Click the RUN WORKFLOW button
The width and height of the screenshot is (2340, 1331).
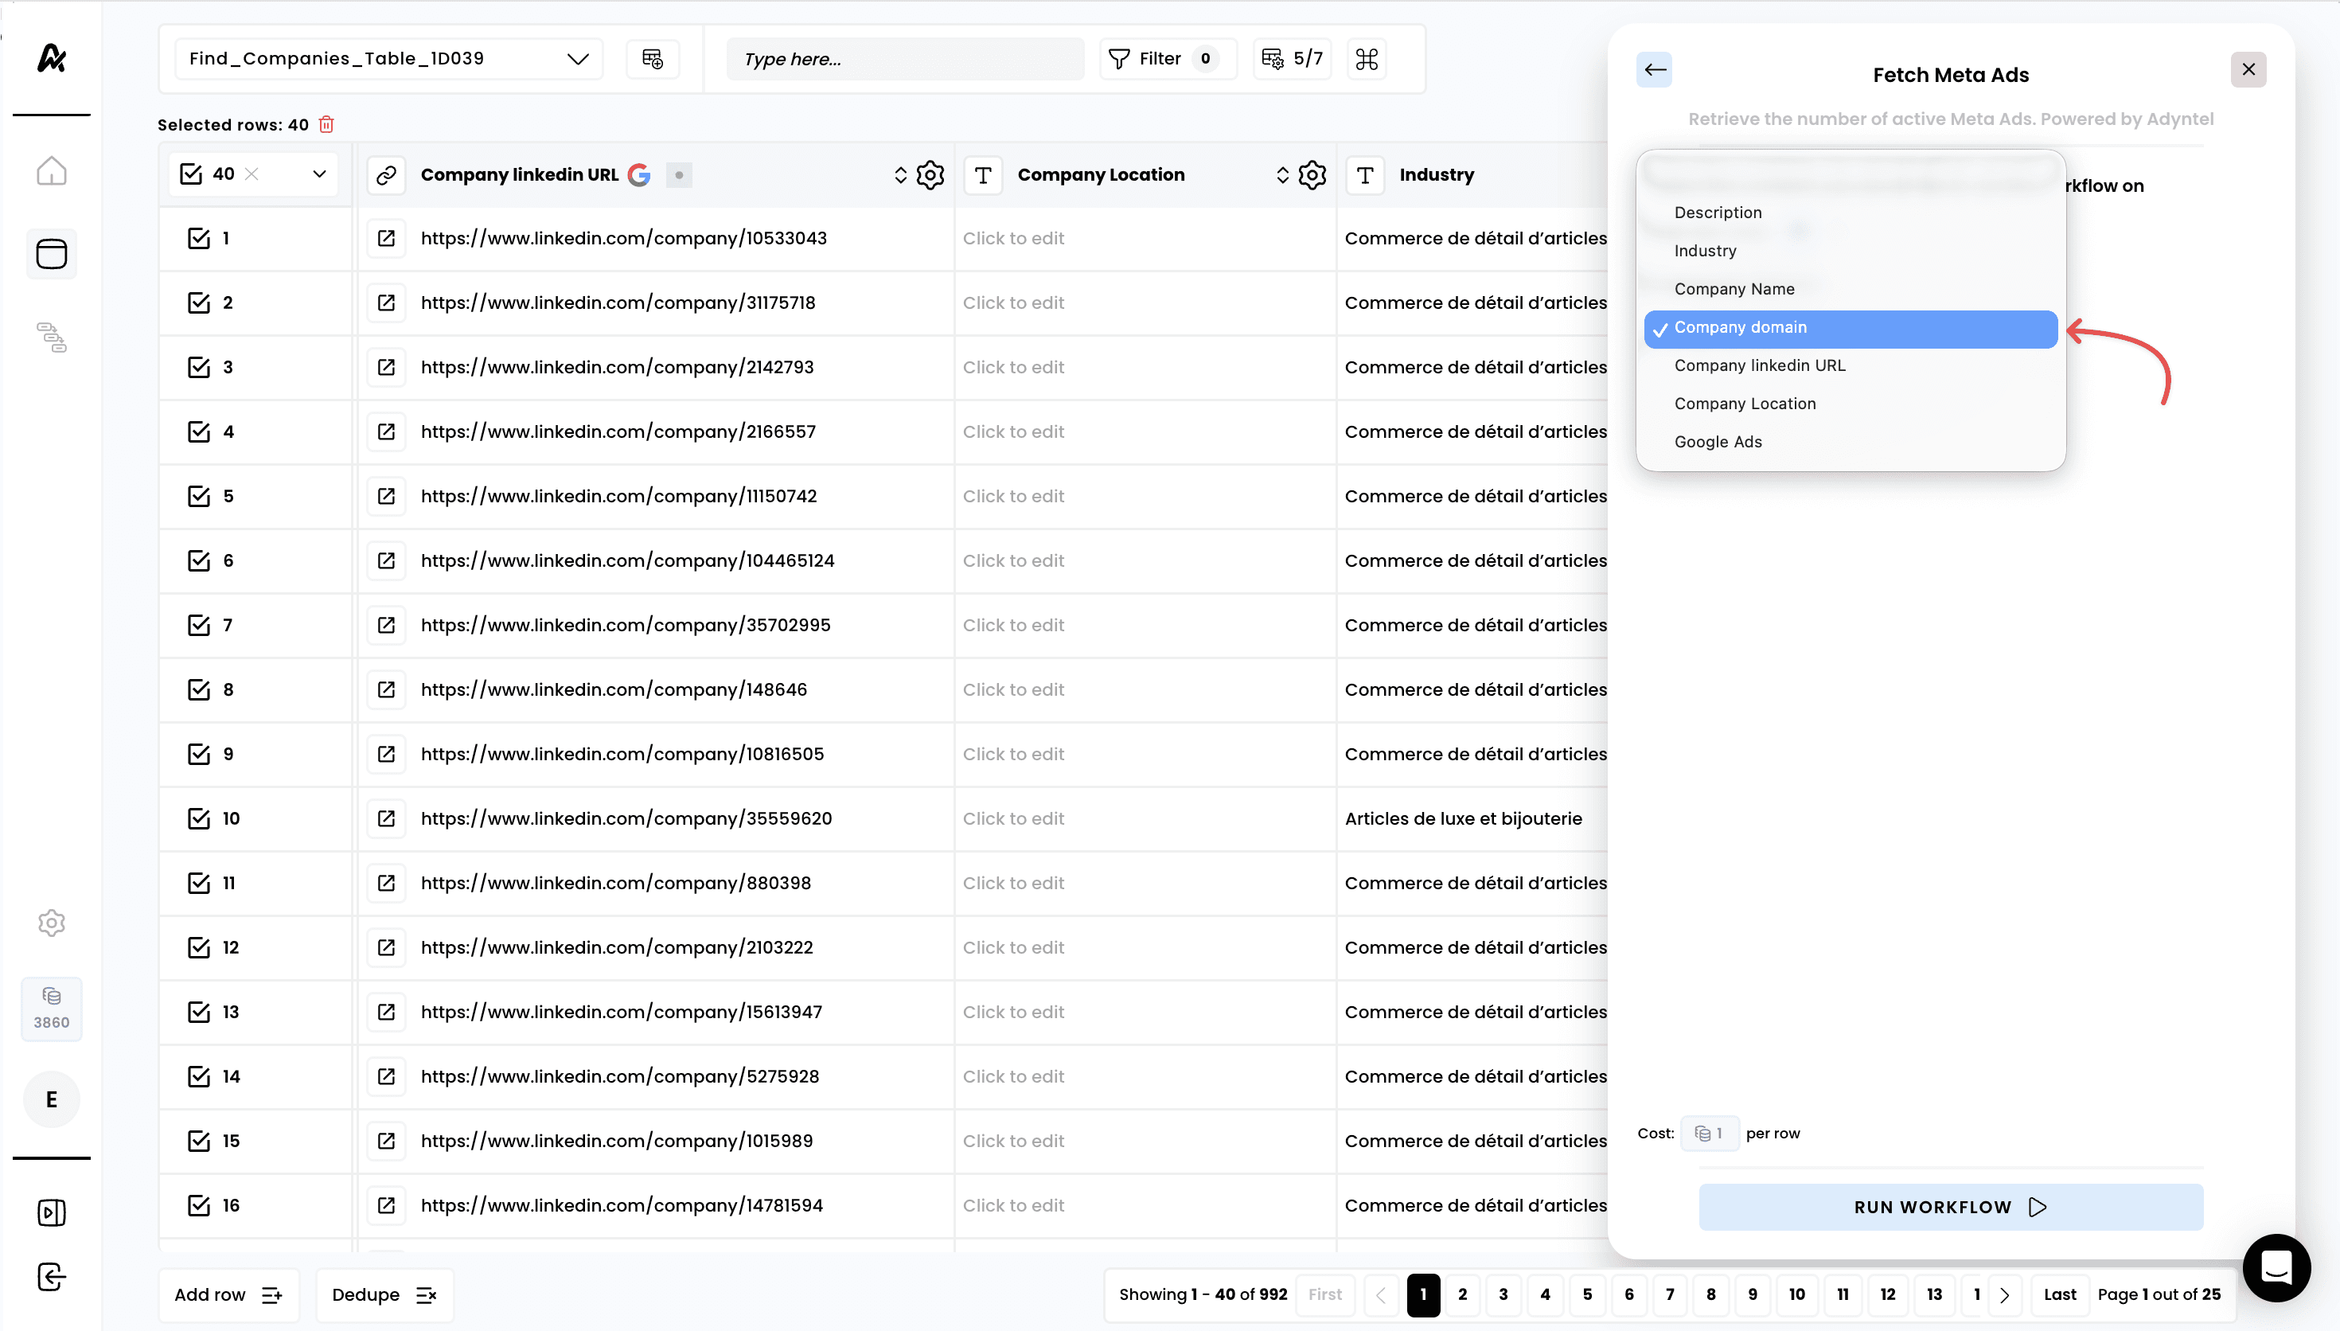pos(1950,1207)
